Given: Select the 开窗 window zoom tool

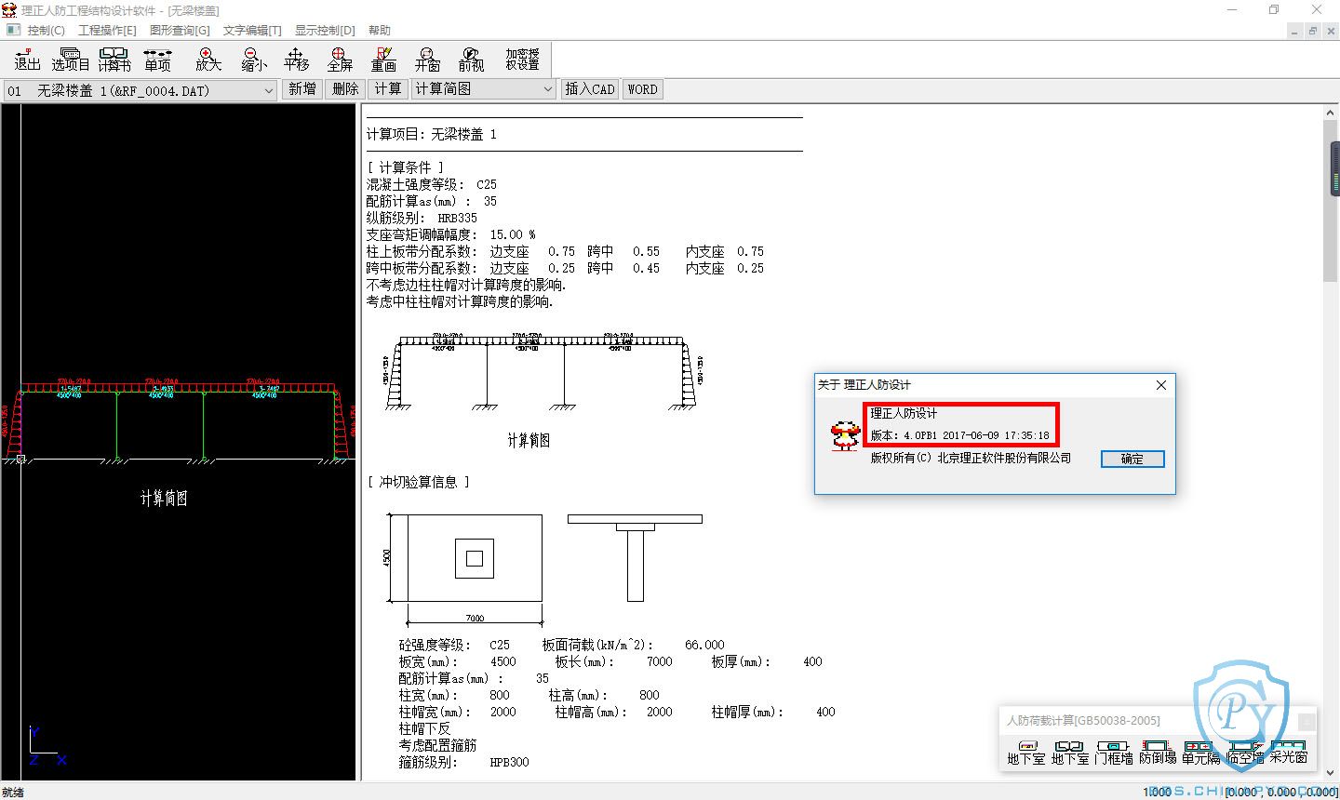Looking at the screenshot, I should (x=427, y=60).
